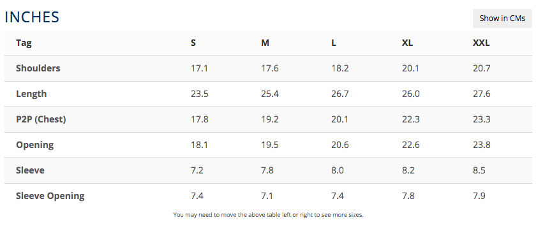Click the INCHES heading
This screenshot has width=545, height=236.
(x=32, y=17)
